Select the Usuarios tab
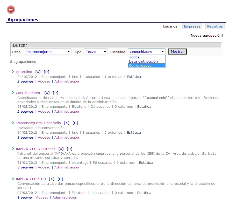This screenshot has height=204, width=237. tap(170, 26)
